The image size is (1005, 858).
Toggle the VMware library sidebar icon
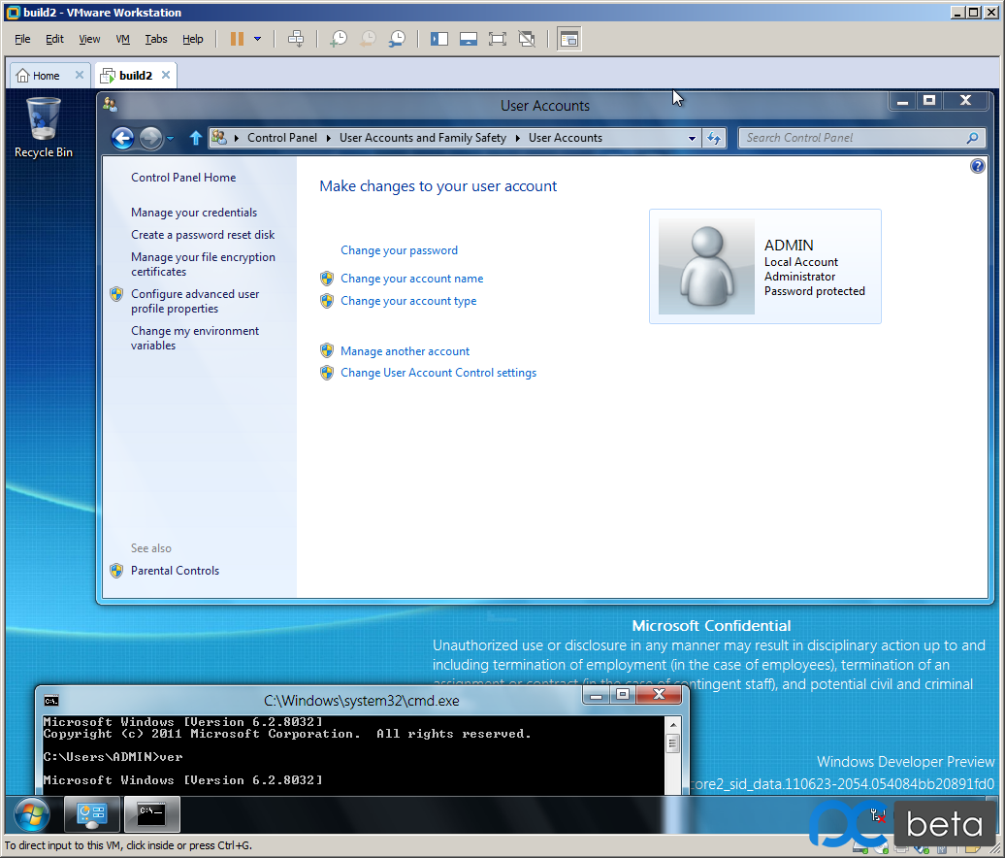coord(439,39)
